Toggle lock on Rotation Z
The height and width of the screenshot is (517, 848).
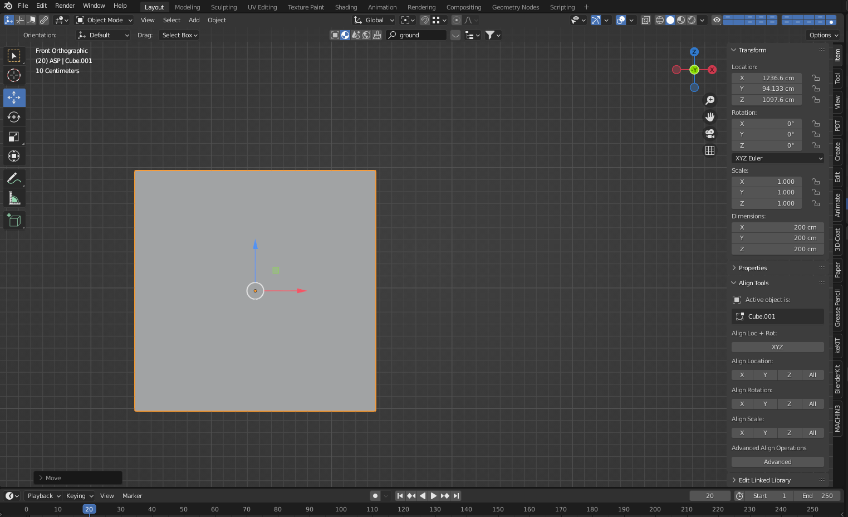[x=816, y=145]
